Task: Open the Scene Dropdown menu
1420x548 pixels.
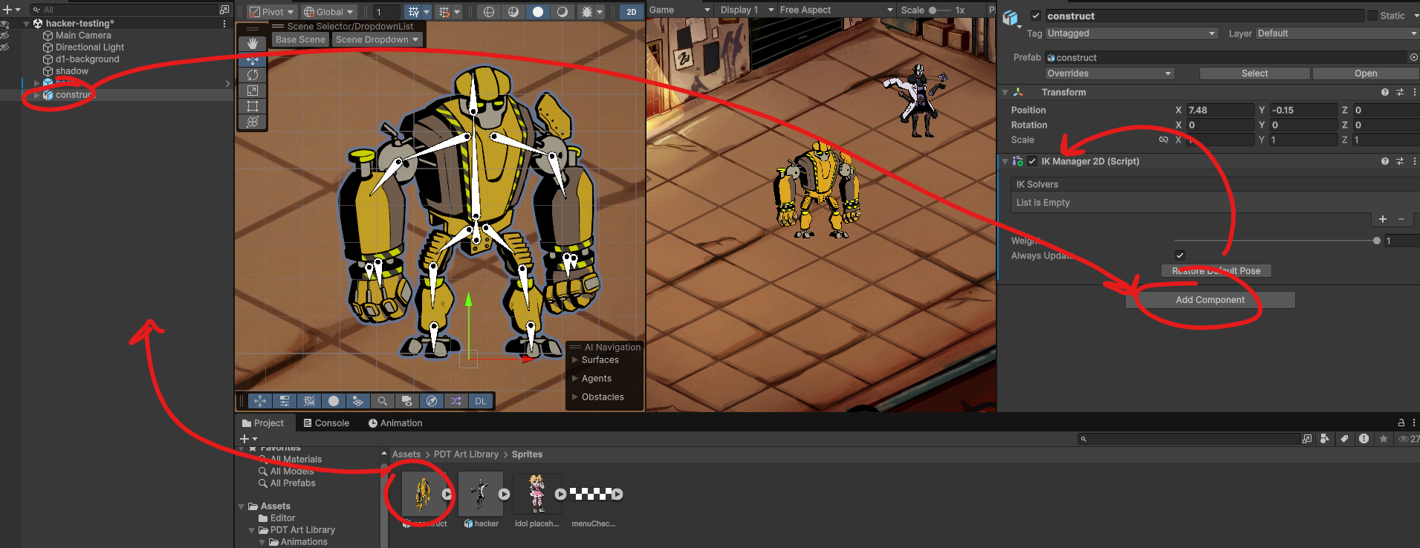Action: [x=377, y=39]
